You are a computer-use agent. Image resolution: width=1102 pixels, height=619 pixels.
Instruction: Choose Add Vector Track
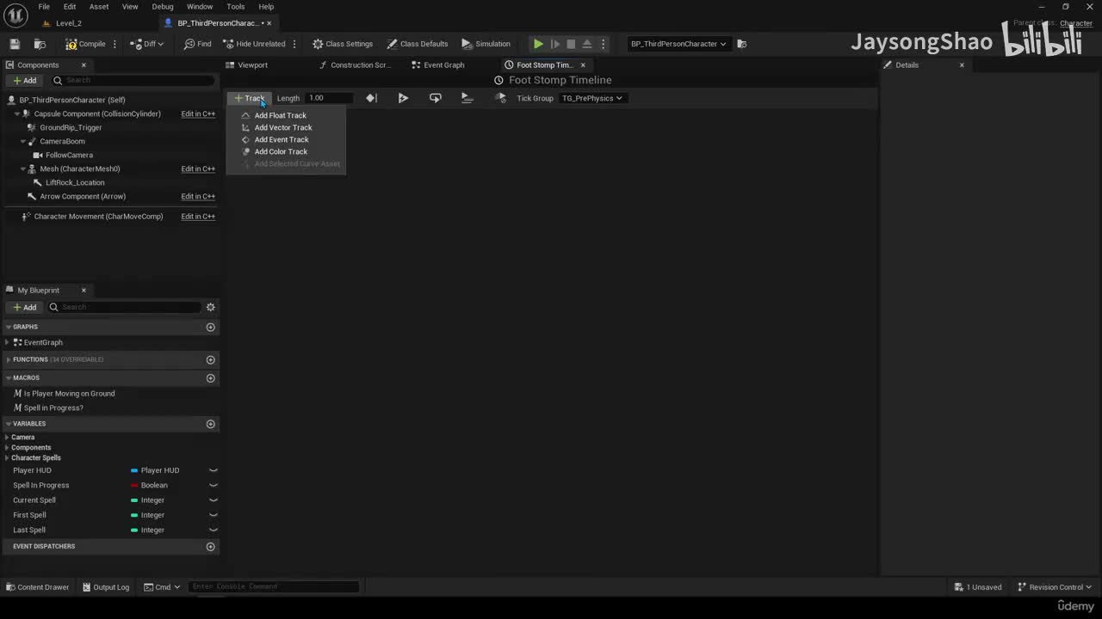point(283,127)
